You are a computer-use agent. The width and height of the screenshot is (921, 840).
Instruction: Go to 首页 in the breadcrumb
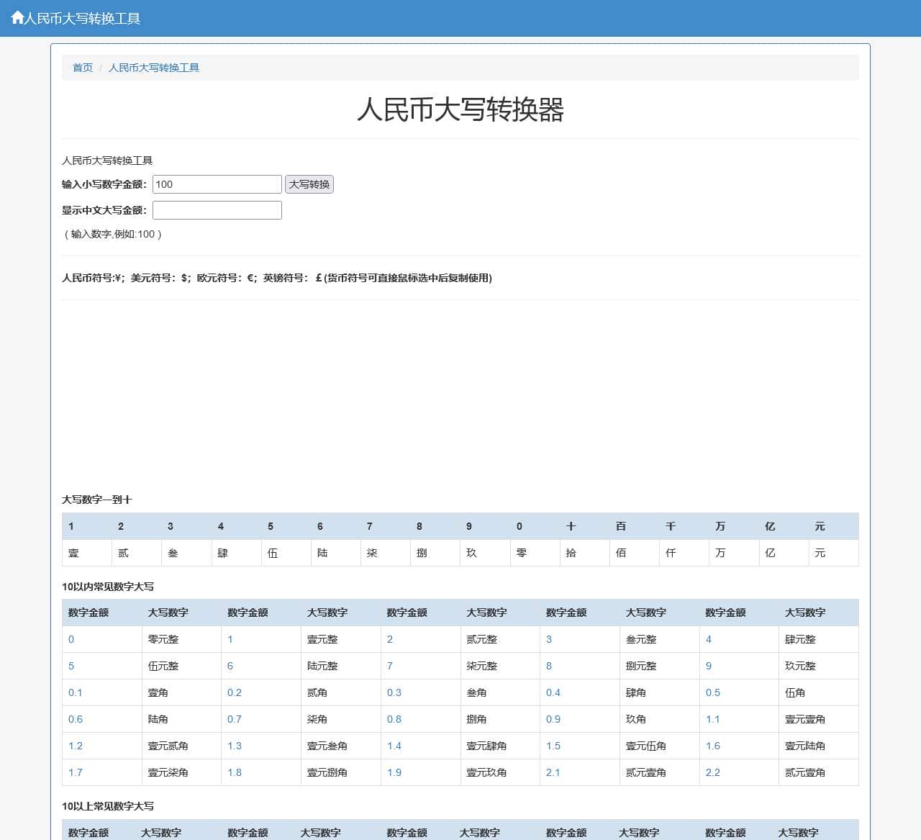(83, 68)
